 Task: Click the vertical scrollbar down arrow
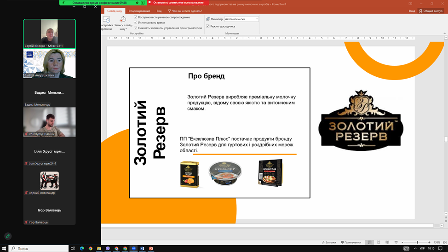pos(446,213)
